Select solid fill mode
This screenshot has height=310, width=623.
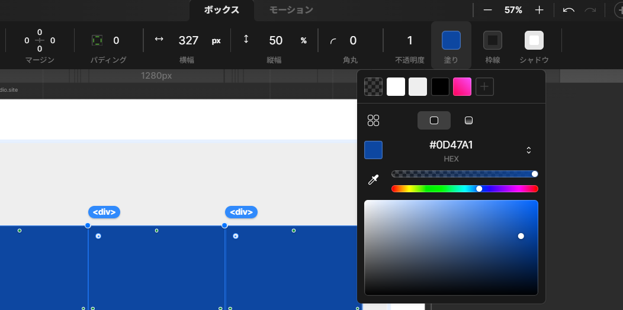pos(434,120)
